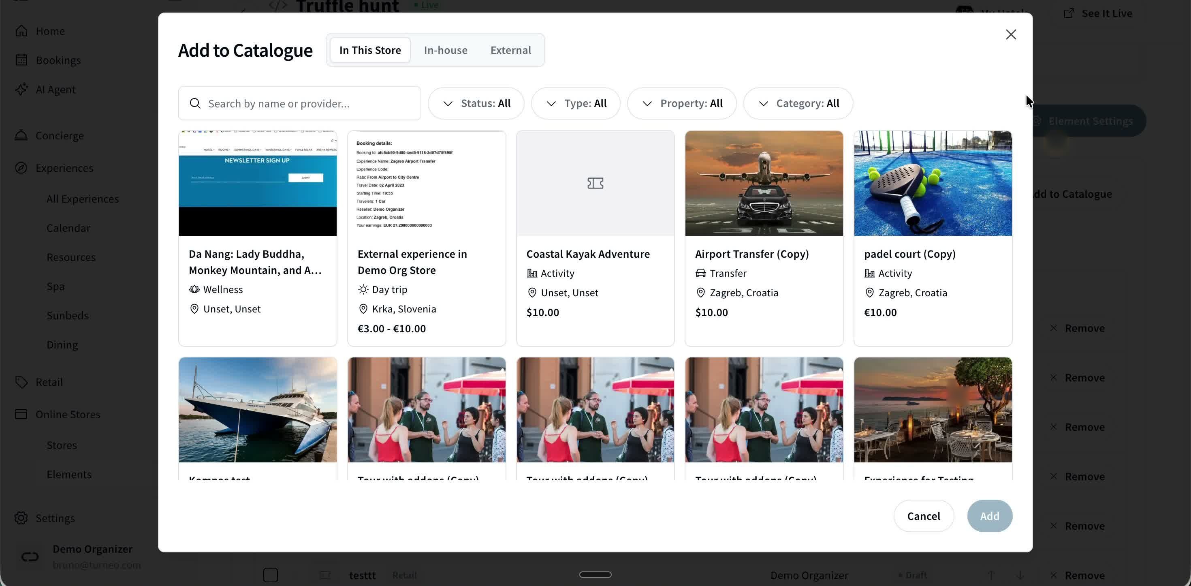
Task: Click Activity icon on padel court card
Action: (869, 273)
